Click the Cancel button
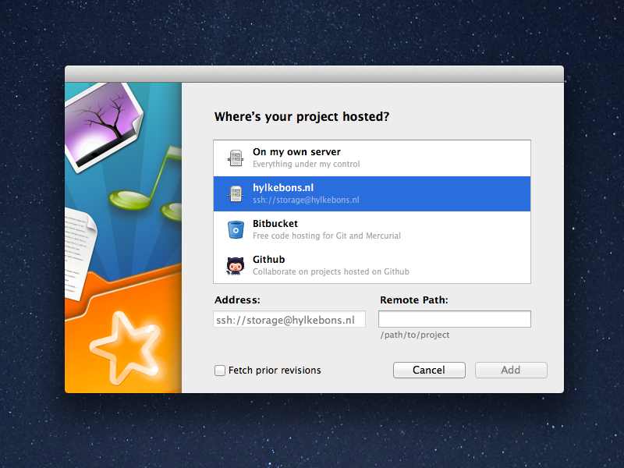This screenshot has width=624, height=468. coord(429,370)
